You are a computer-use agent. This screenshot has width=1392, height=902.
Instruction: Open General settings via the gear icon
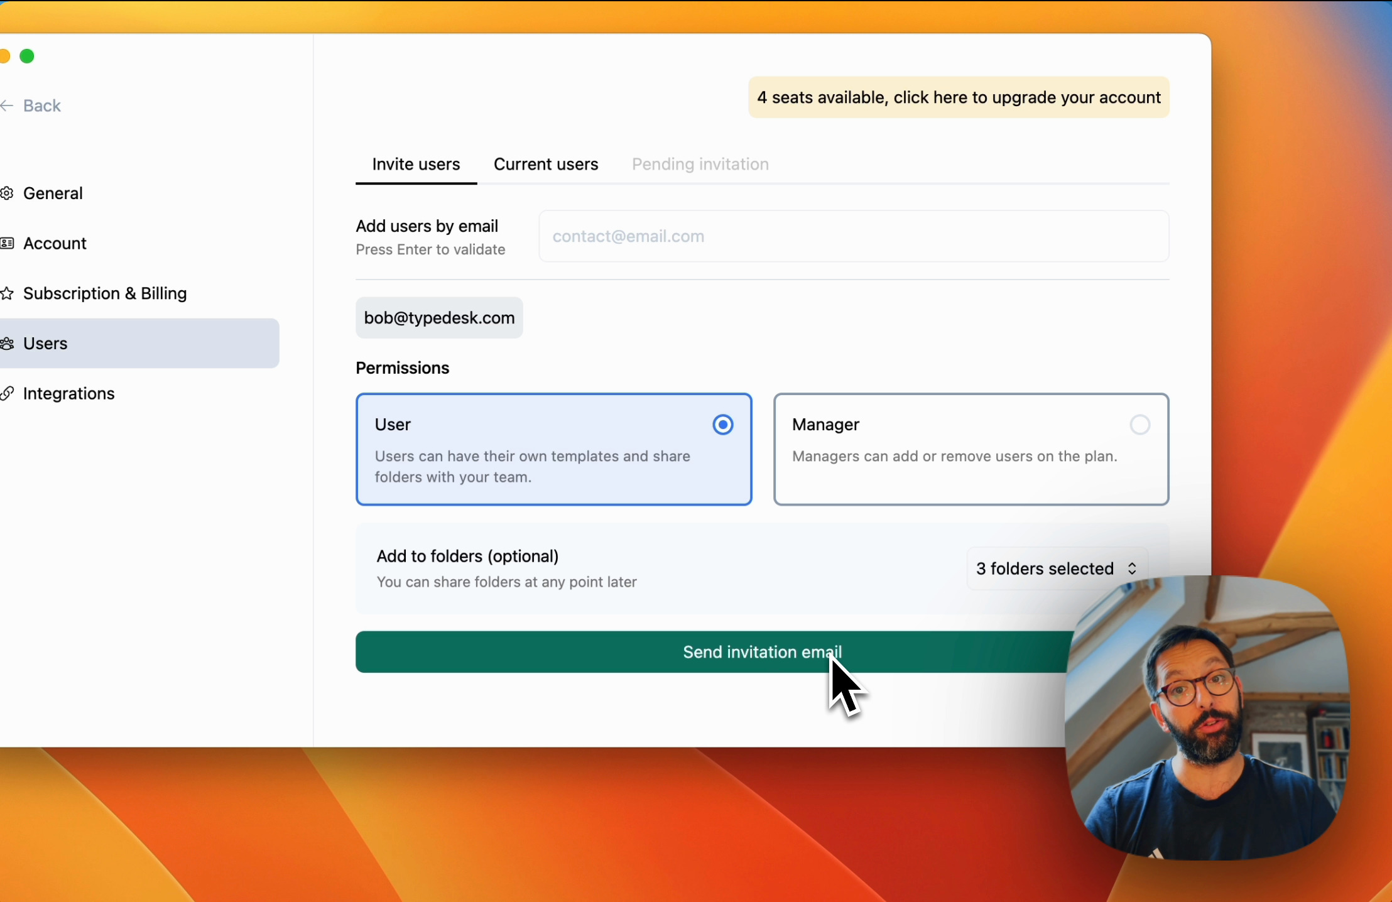[x=9, y=193]
